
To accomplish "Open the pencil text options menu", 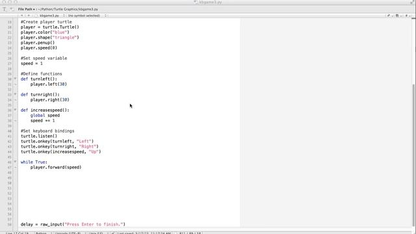I will [x=390, y=16].
